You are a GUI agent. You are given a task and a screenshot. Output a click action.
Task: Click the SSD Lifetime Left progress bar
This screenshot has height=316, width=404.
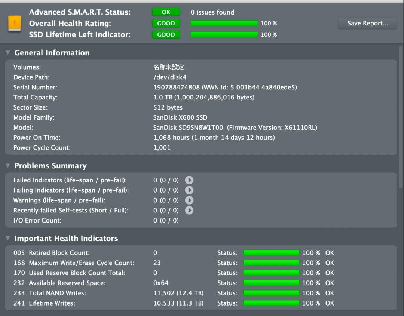[x=224, y=34]
